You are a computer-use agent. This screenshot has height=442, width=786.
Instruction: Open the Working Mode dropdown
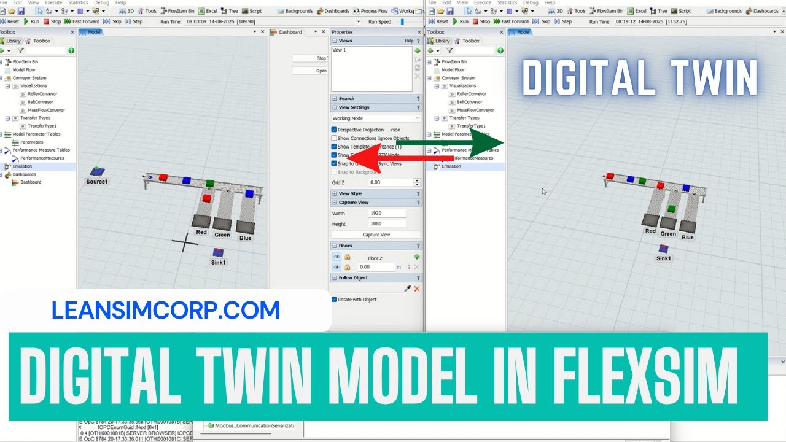tap(376, 118)
